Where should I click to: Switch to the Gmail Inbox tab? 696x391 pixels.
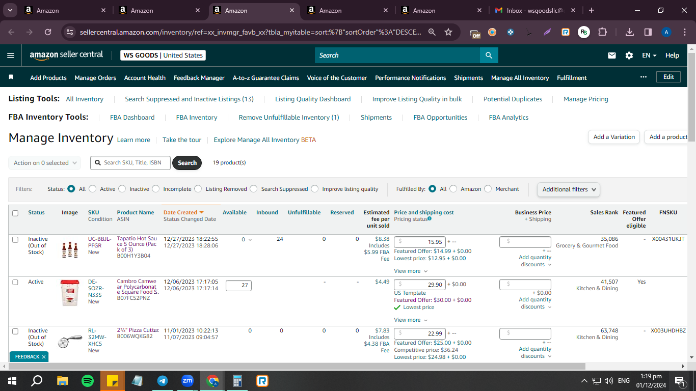tap(535, 10)
